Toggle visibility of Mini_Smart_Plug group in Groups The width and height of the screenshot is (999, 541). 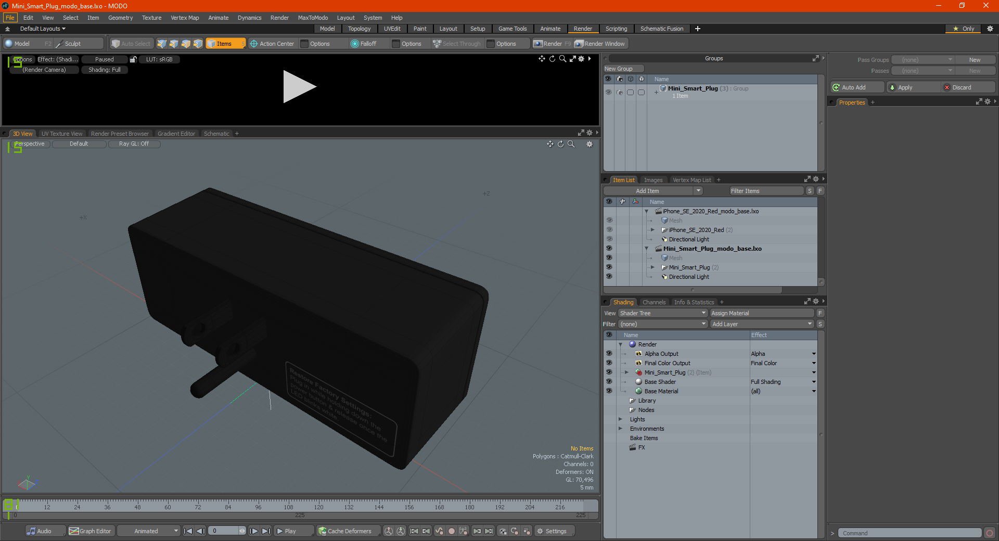pos(608,92)
